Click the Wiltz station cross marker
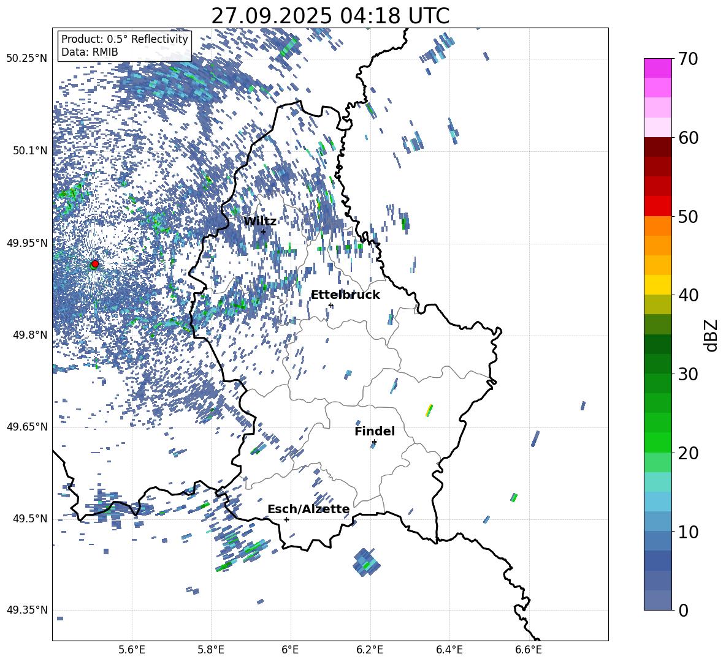This screenshot has width=726, height=662. pyautogui.click(x=263, y=231)
